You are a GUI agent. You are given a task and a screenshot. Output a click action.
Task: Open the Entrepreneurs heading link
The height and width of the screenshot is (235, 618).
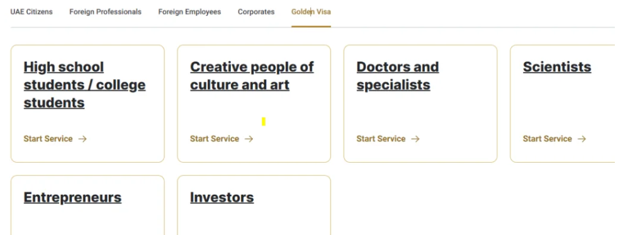point(72,197)
